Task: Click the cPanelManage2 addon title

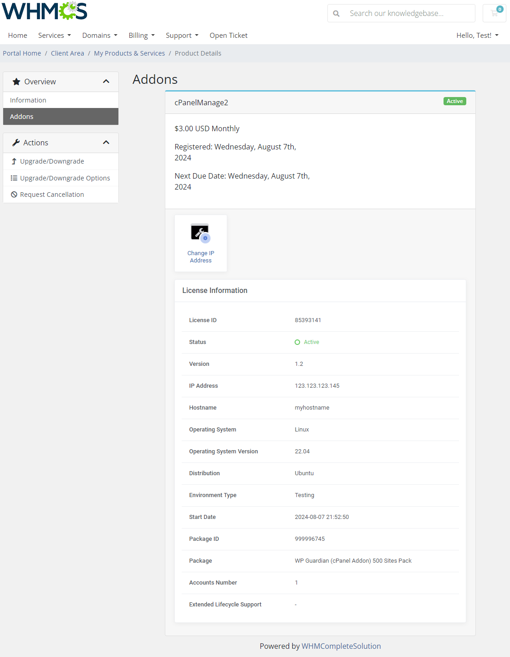Action: click(x=201, y=103)
